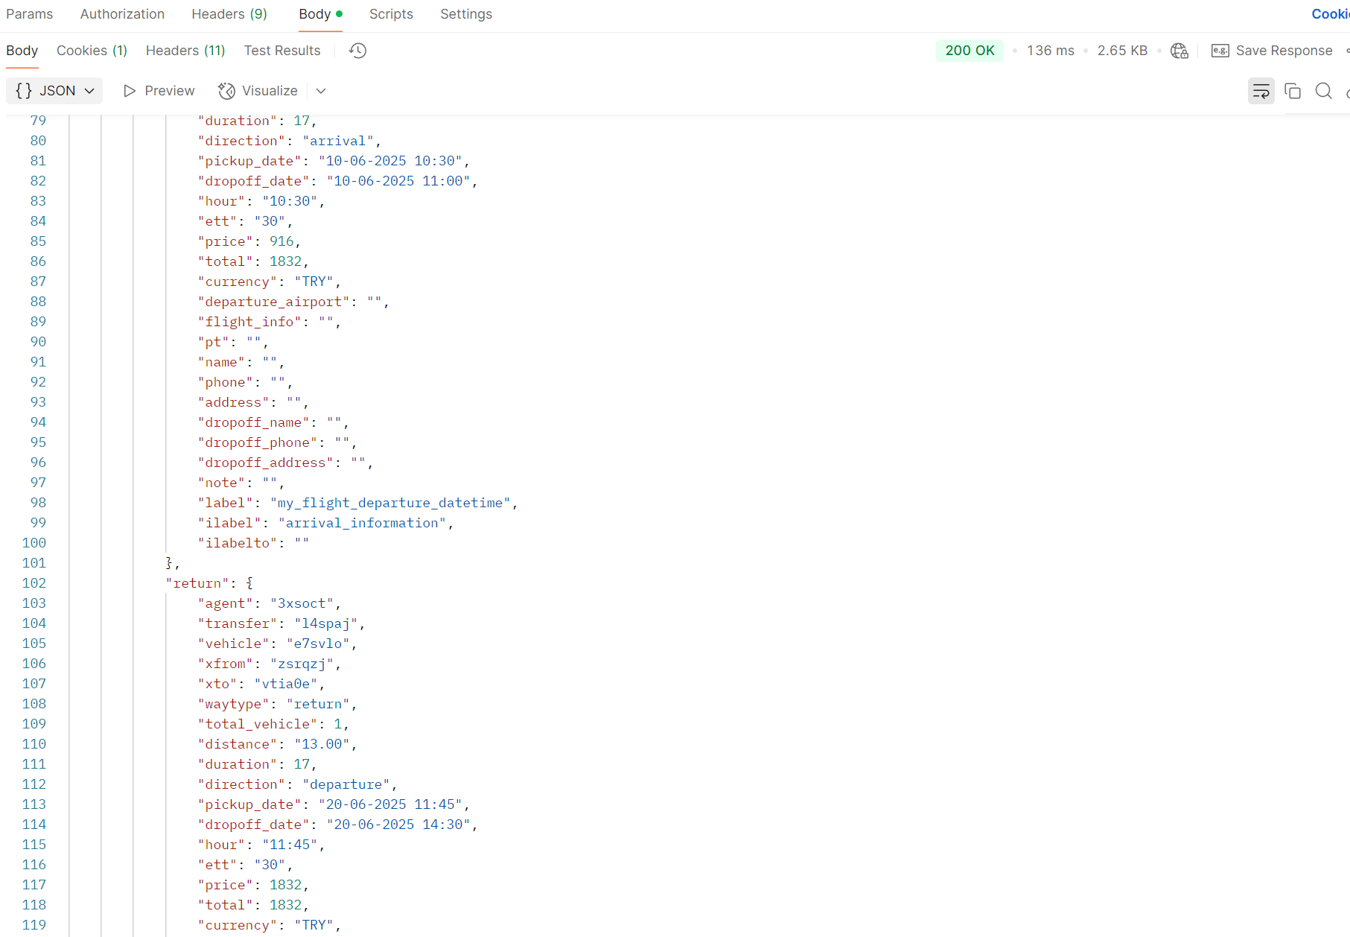
Task: Click the JSON curly braces icon
Action: pyautogui.click(x=24, y=91)
